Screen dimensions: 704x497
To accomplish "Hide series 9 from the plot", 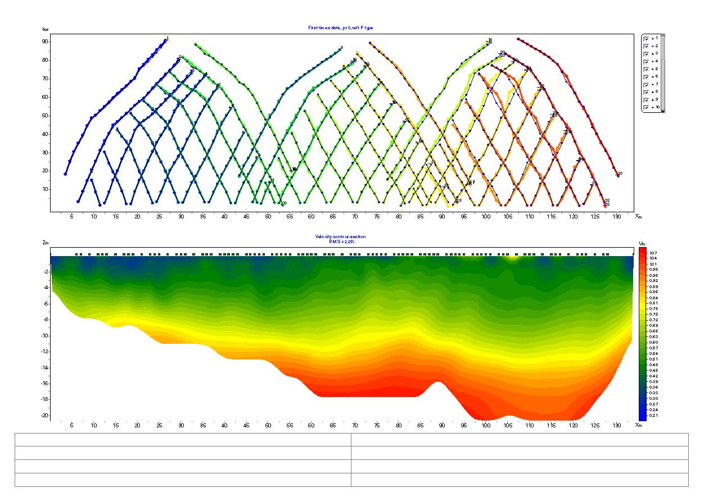I will tap(647, 99).
